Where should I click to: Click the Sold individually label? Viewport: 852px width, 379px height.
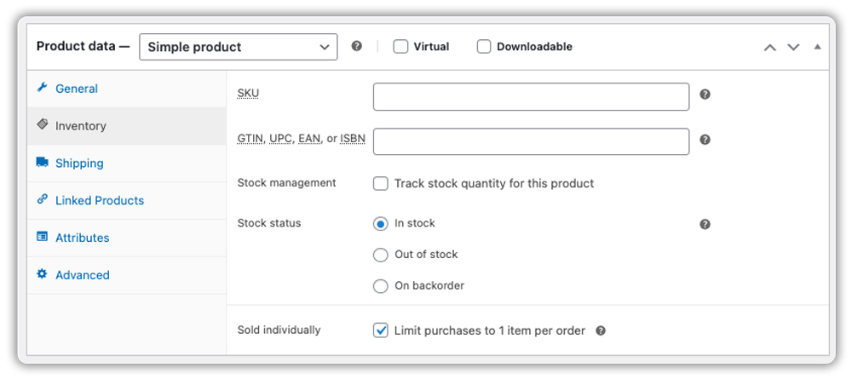[279, 330]
